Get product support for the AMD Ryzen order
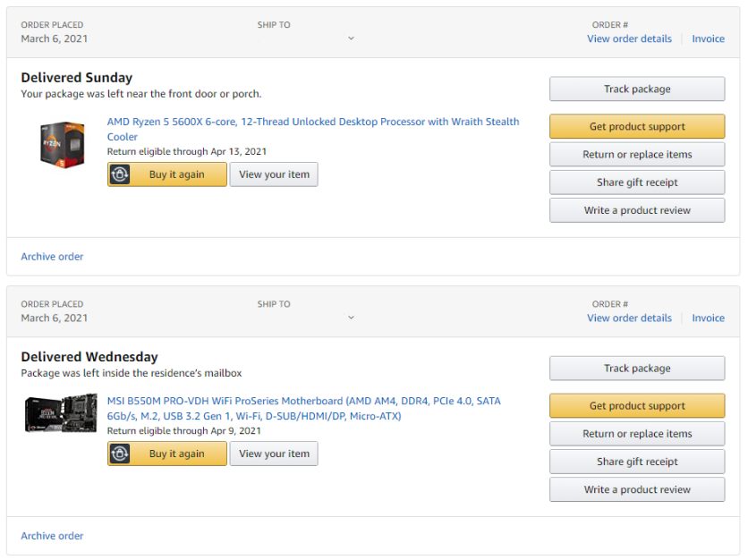This screenshot has height=560, width=748. pyautogui.click(x=637, y=126)
